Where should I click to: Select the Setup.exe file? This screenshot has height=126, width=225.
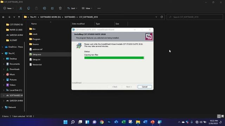[x=37, y=55]
